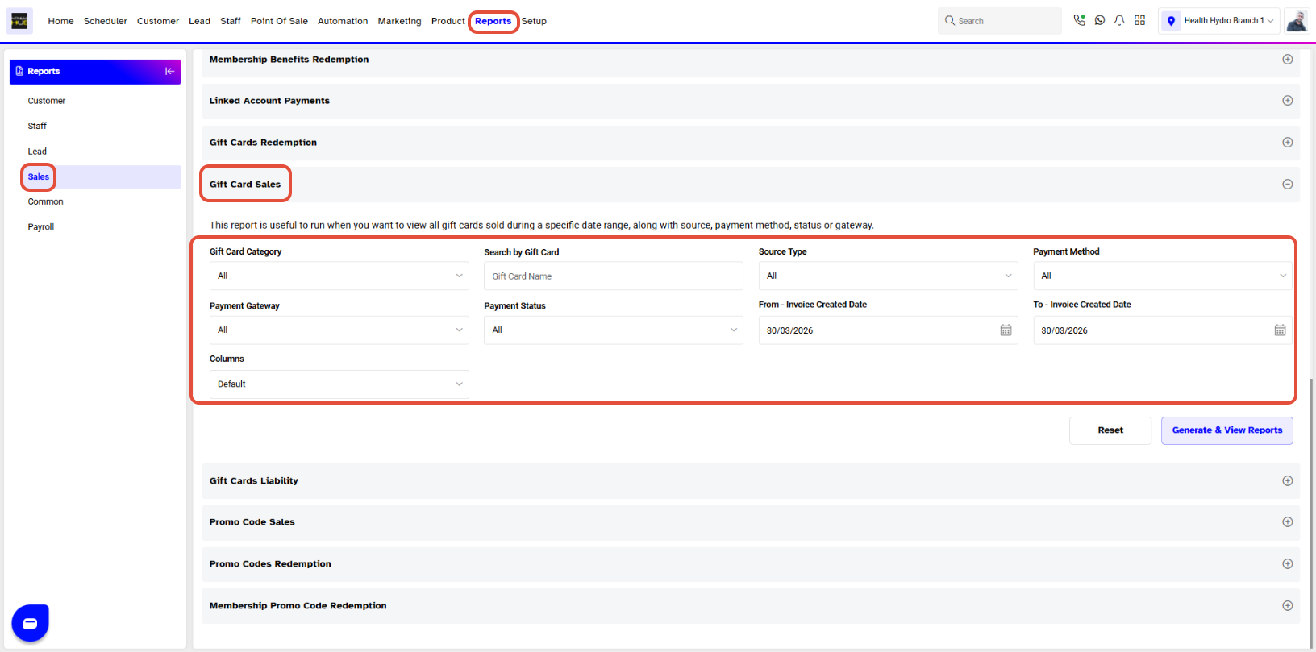Open the Source Type dropdown
The width and height of the screenshot is (1316, 652).
(x=888, y=276)
